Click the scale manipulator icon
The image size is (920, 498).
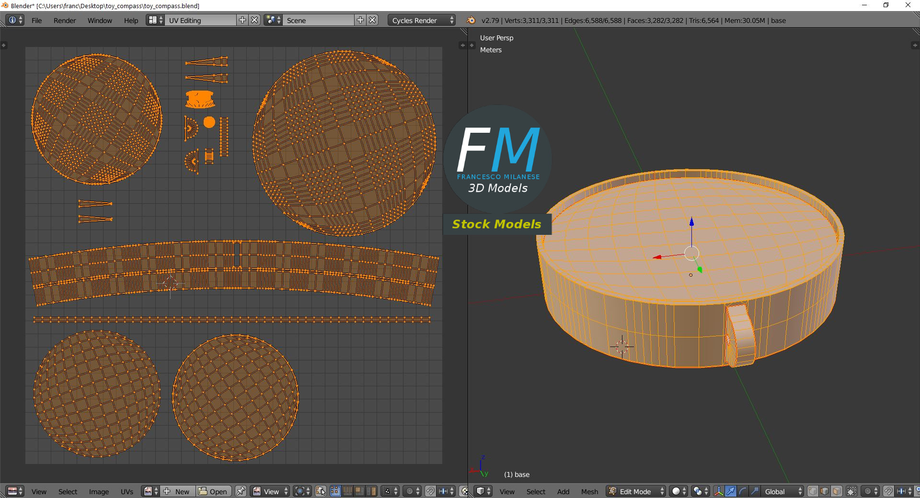[x=754, y=491]
